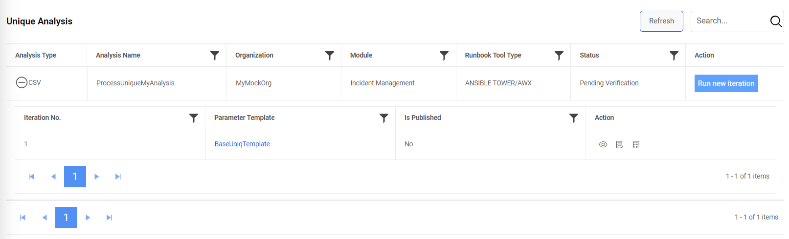The image size is (789, 239).
Task: Open the Iteration No. filter
Action: [x=194, y=118]
